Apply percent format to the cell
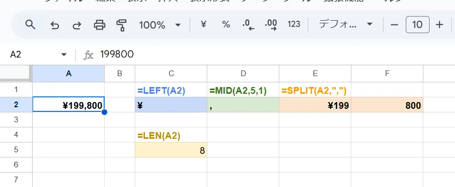 point(226,25)
